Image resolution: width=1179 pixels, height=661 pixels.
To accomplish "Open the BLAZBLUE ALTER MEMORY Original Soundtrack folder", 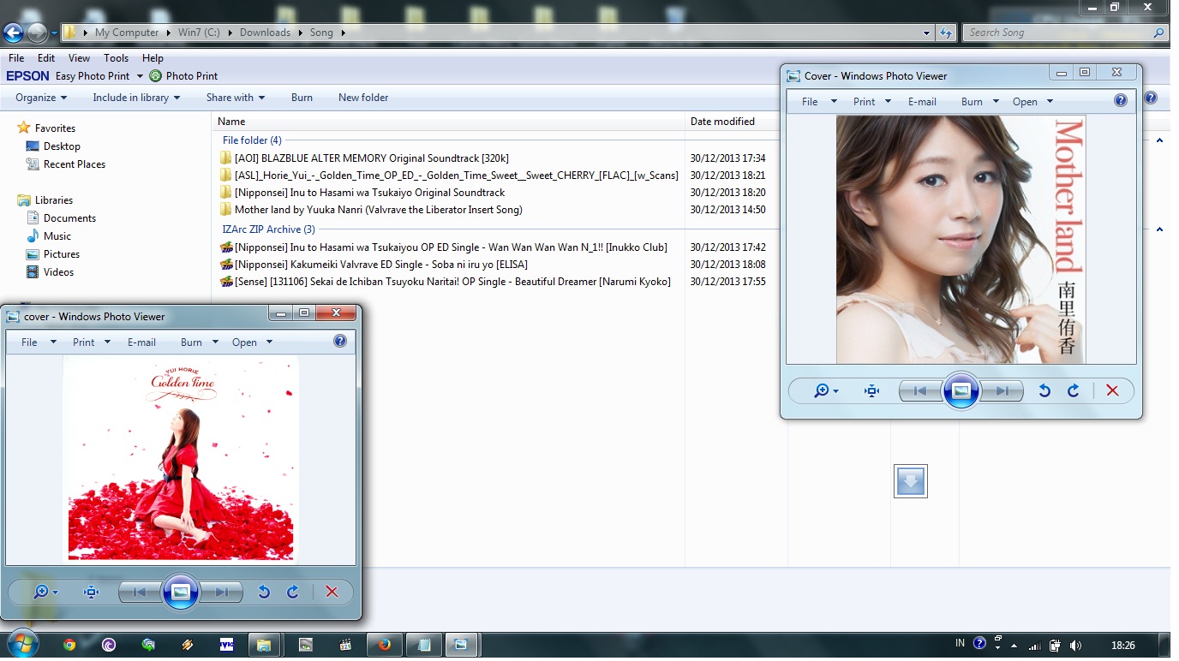I will [372, 158].
